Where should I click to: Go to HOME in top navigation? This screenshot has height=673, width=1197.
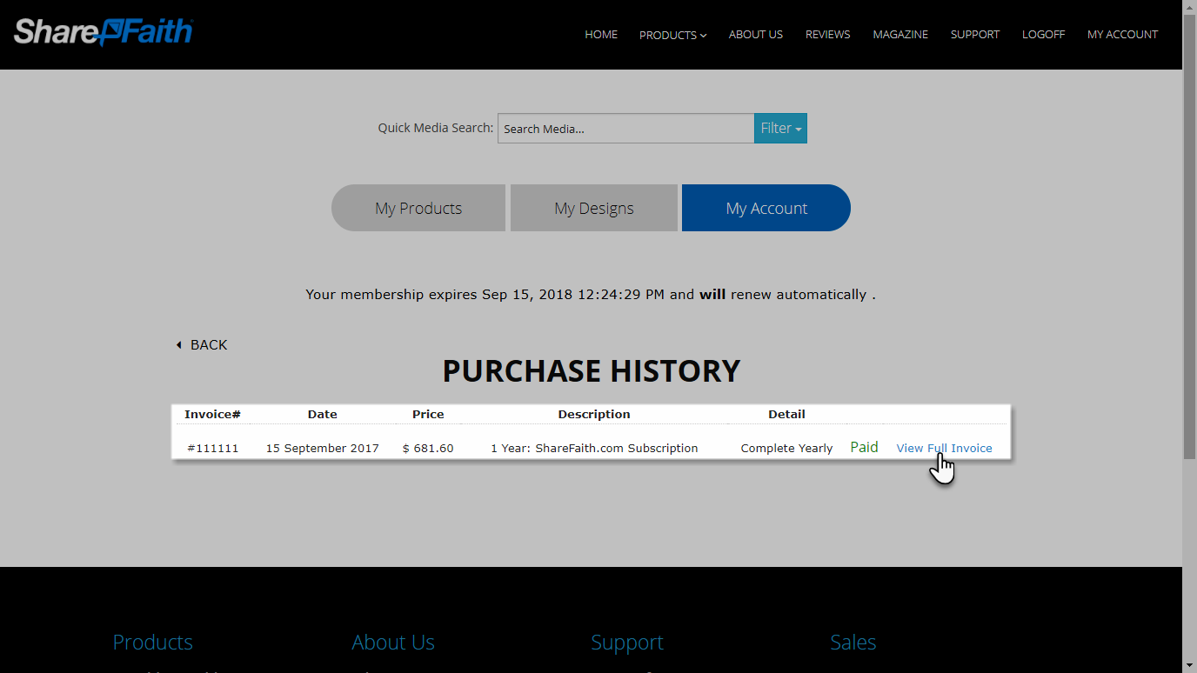pos(601,35)
